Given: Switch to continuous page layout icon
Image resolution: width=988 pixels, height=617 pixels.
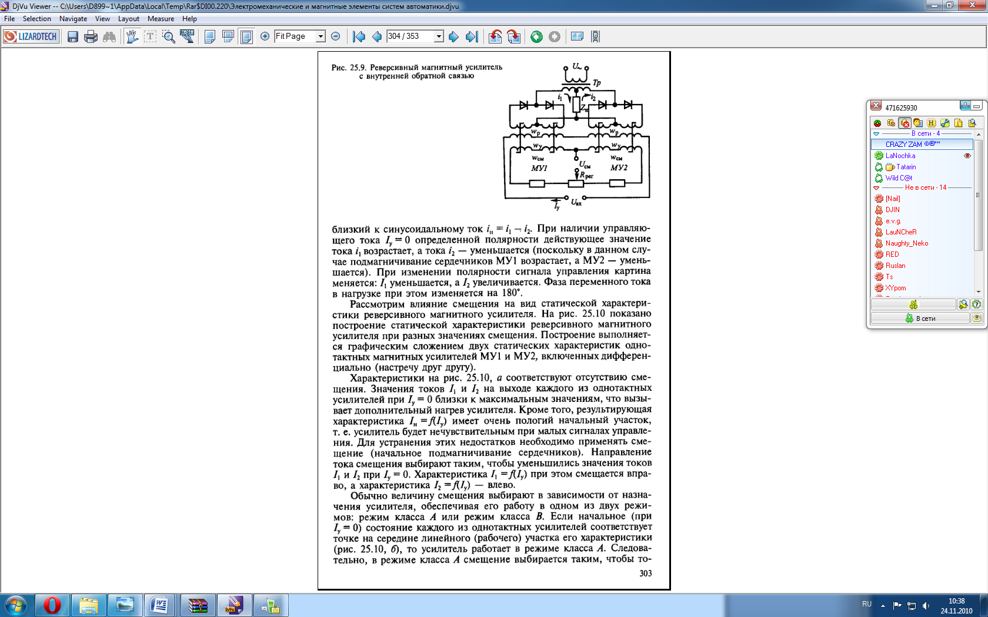Looking at the screenshot, I should 228,36.
